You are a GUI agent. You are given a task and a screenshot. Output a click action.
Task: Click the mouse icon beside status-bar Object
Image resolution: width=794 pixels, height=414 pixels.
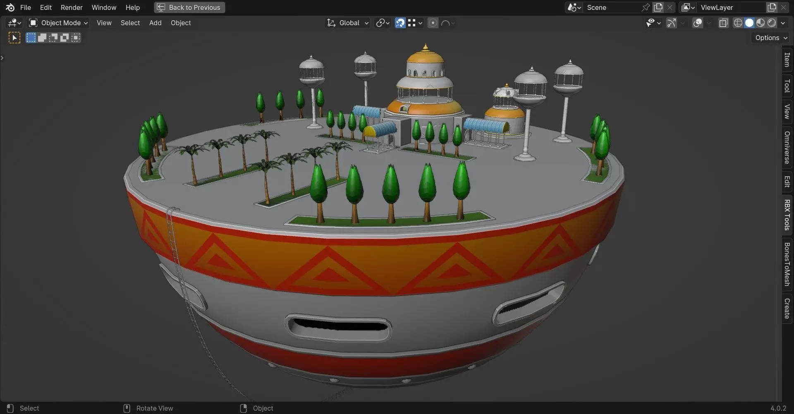pos(244,408)
